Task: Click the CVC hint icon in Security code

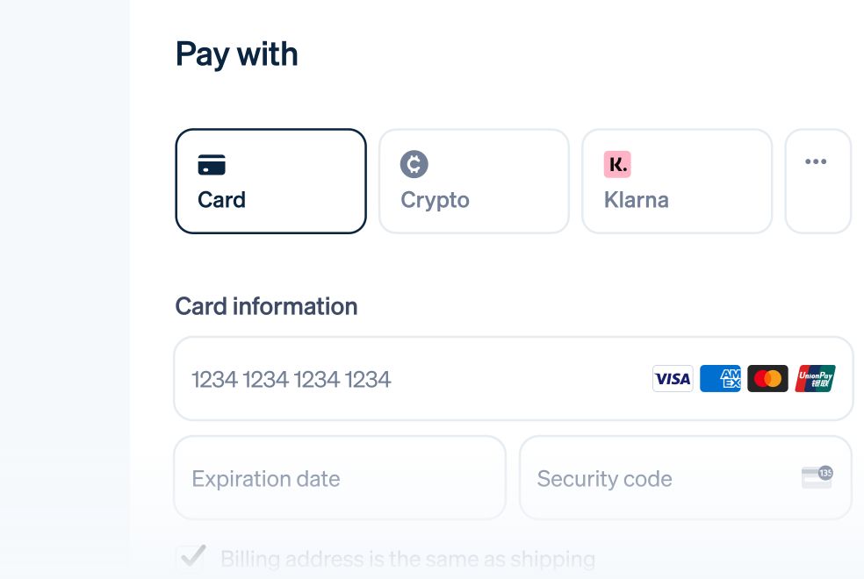Action: (817, 477)
